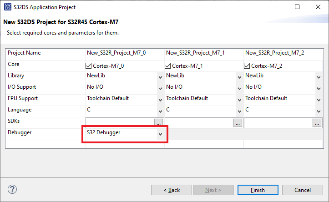329x202 pixels.
Task: Click the help question mark icon
Action: [12, 189]
